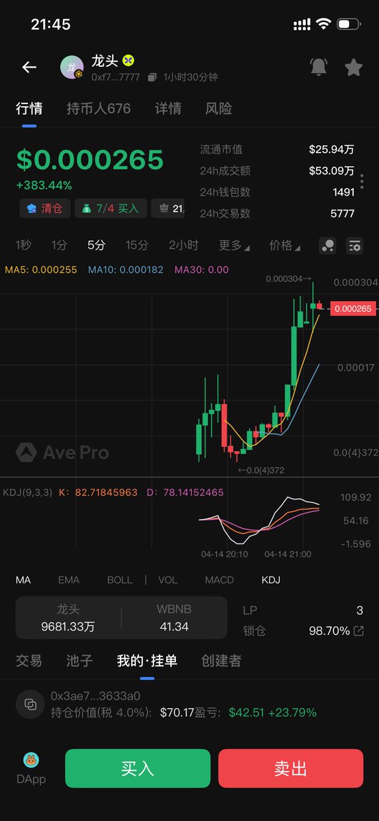Image resolution: width=379 pixels, height=821 pixels.
Task: Tap the 清仓 tag
Action: (45, 208)
